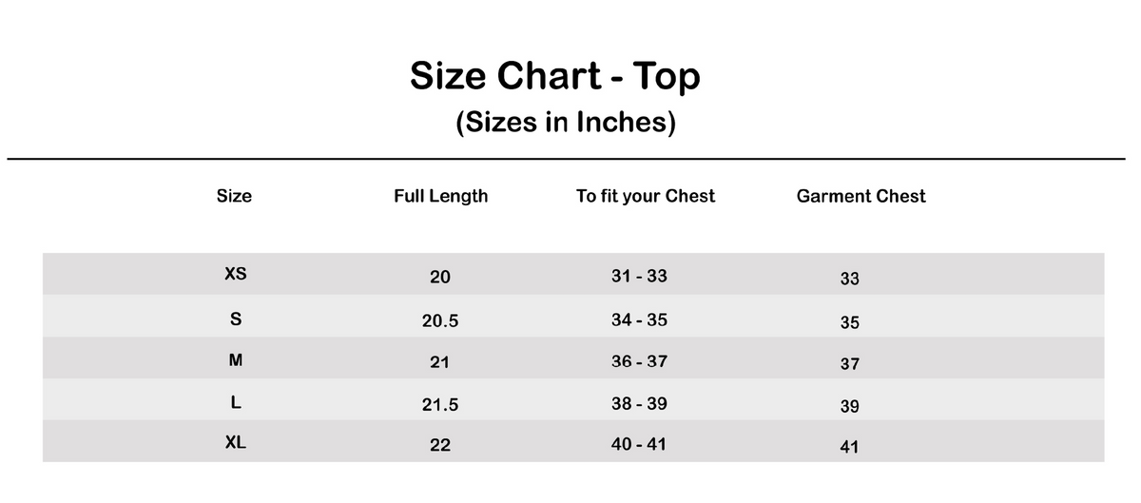Click garment chest value 35
The height and width of the screenshot is (503, 1141).
click(x=850, y=322)
